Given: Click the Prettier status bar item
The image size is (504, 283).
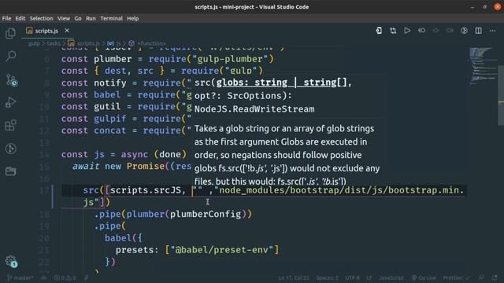Looking at the screenshot, I should coord(456,277).
